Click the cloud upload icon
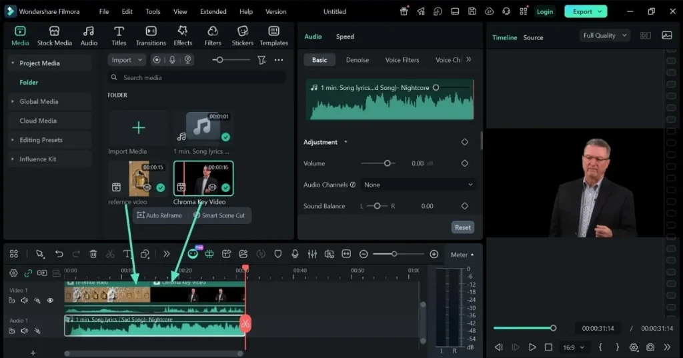 (489, 11)
